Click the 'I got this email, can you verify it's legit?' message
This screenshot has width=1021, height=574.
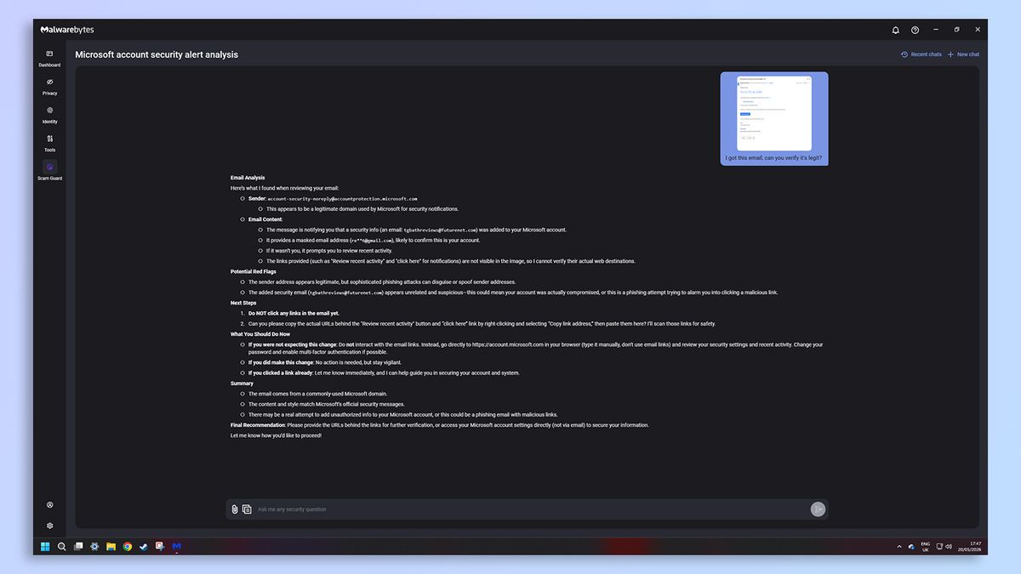click(x=773, y=158)
